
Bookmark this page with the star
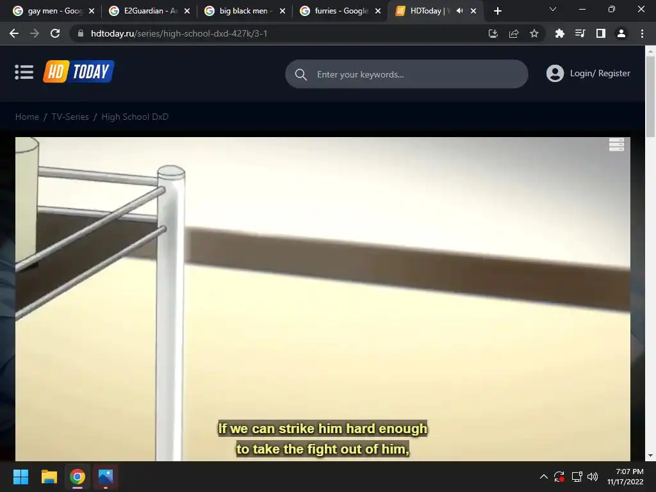(534, 33)
